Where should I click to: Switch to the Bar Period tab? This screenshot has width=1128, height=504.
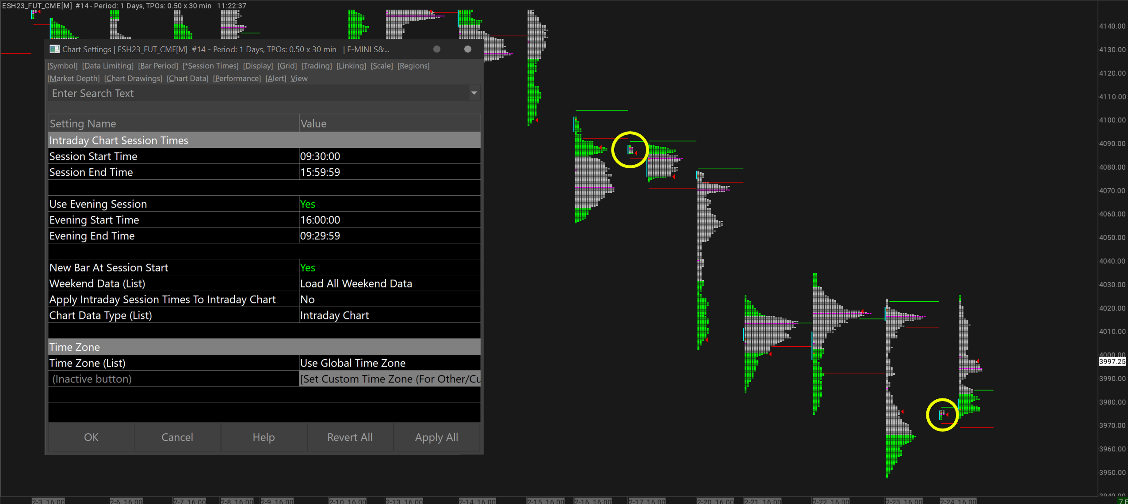point(158,66)
